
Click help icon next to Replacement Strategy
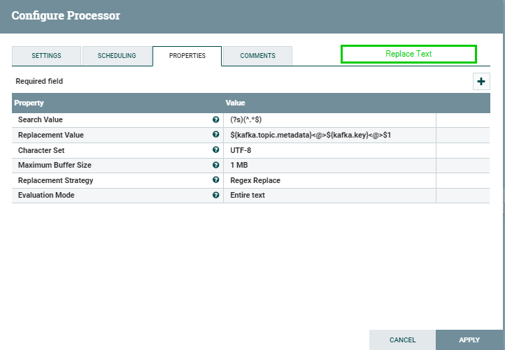point(215,180)
